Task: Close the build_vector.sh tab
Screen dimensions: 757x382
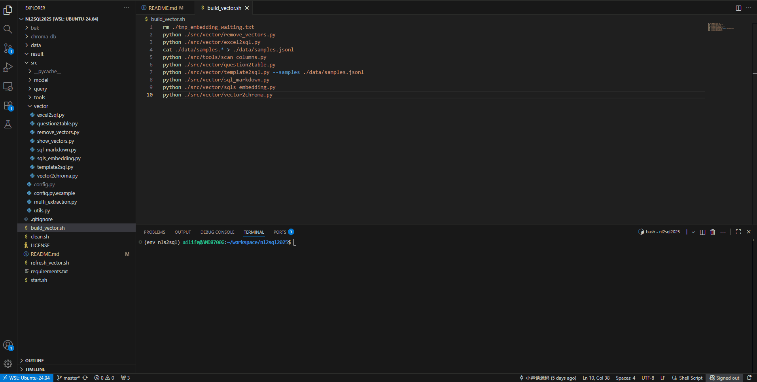Action: (x=247, y=8)
